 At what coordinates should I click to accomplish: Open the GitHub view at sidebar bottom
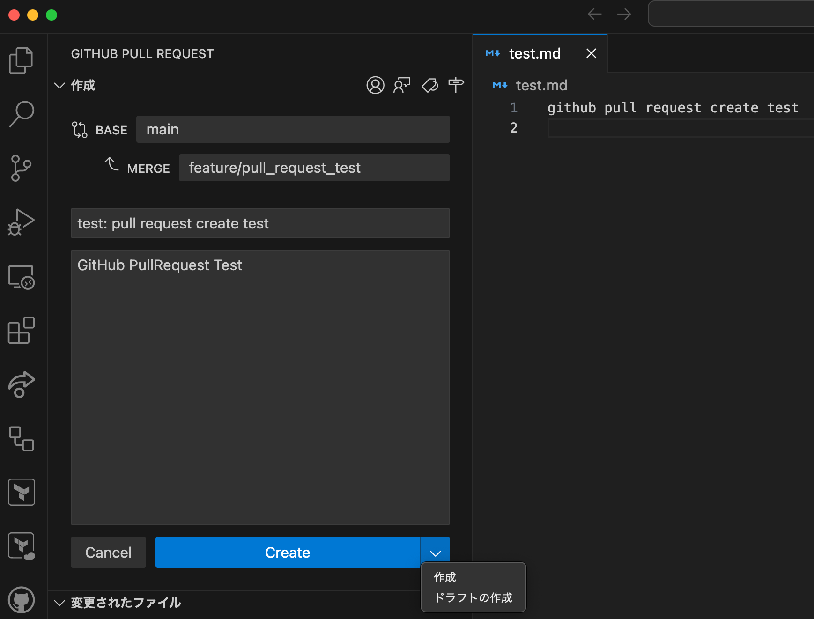click(21, 600)
